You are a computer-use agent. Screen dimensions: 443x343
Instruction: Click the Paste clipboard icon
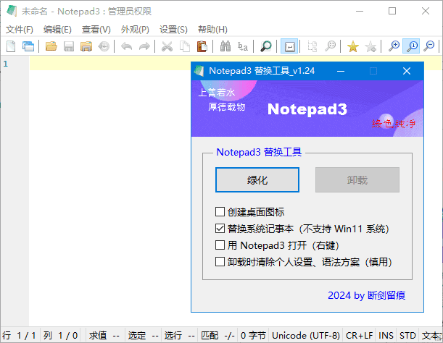[202, 46]
